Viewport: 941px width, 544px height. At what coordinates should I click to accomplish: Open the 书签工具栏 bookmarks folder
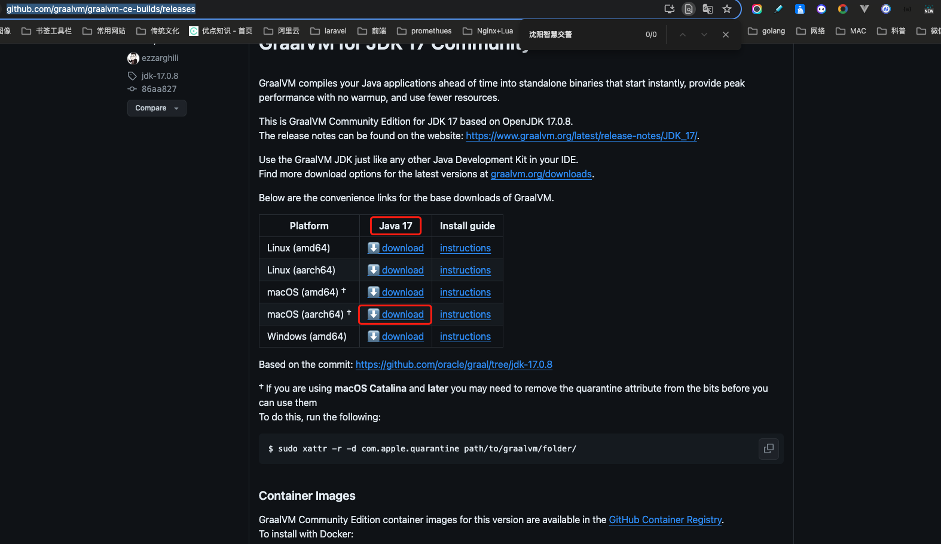pos(47,31)
